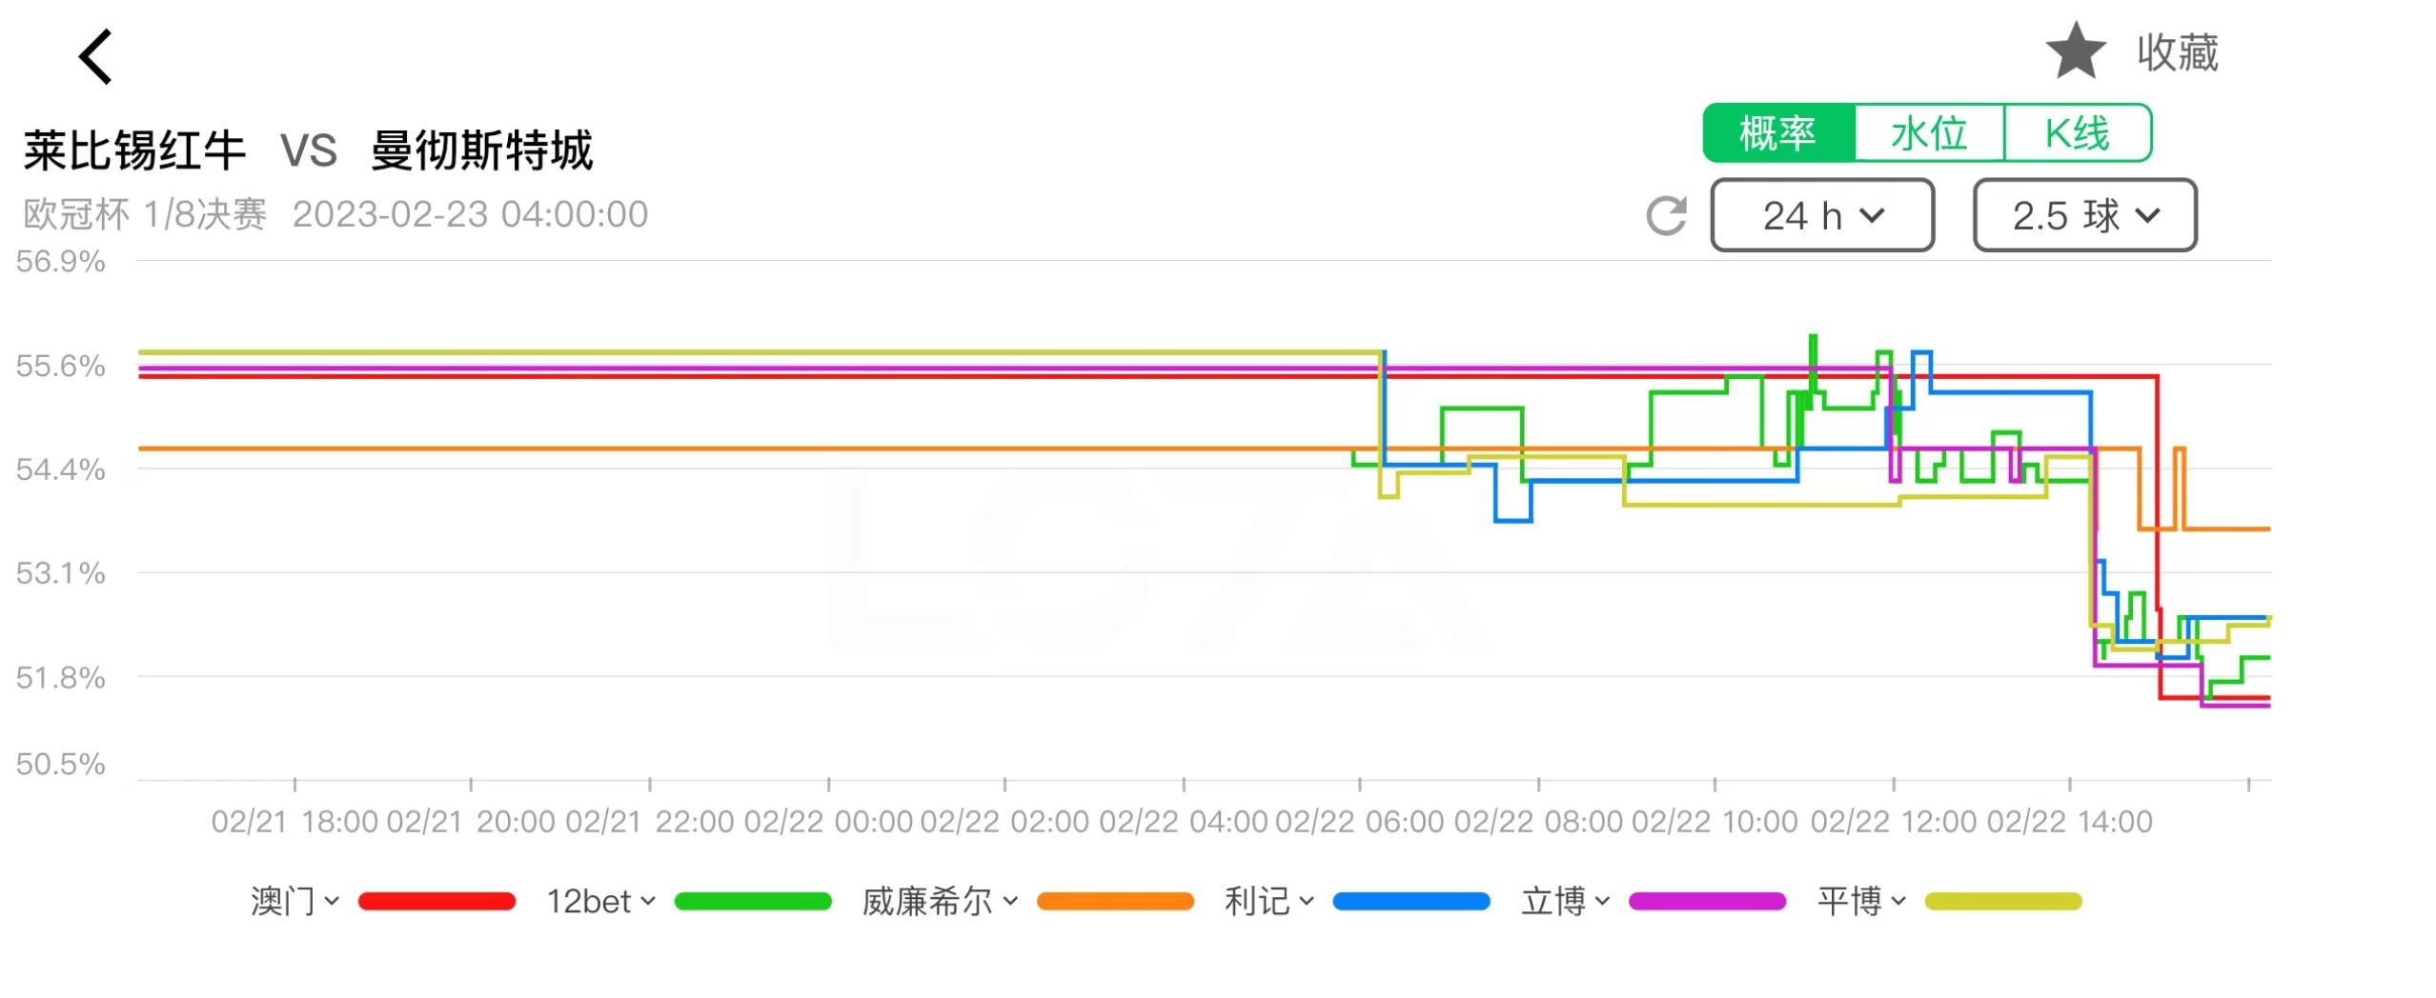The height and width of the screenshot is (998, 2436).
Task: Refresh the chart data
Action: click(x=1666, y=216)
